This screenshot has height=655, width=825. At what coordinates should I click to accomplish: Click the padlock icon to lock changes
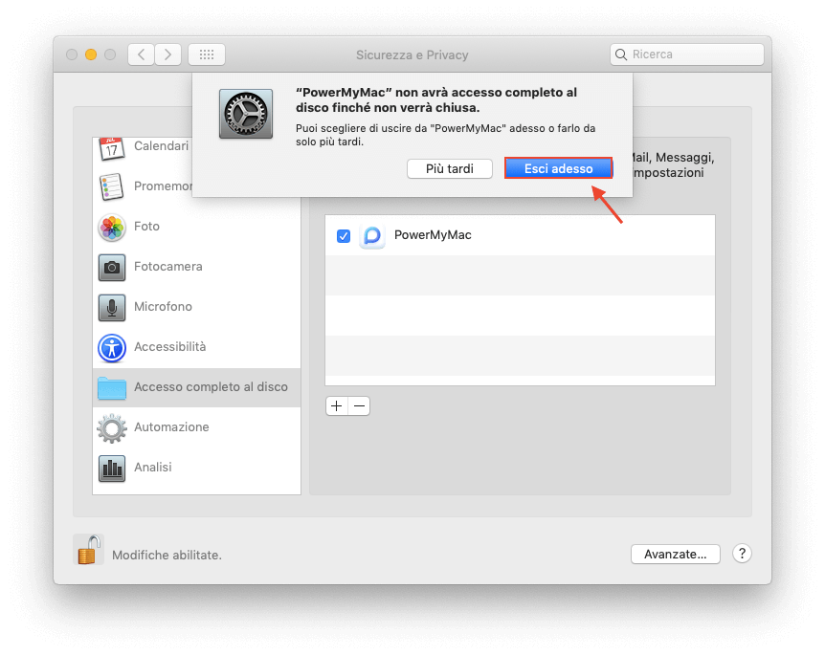pyautogui.click(x=88, y=550)
